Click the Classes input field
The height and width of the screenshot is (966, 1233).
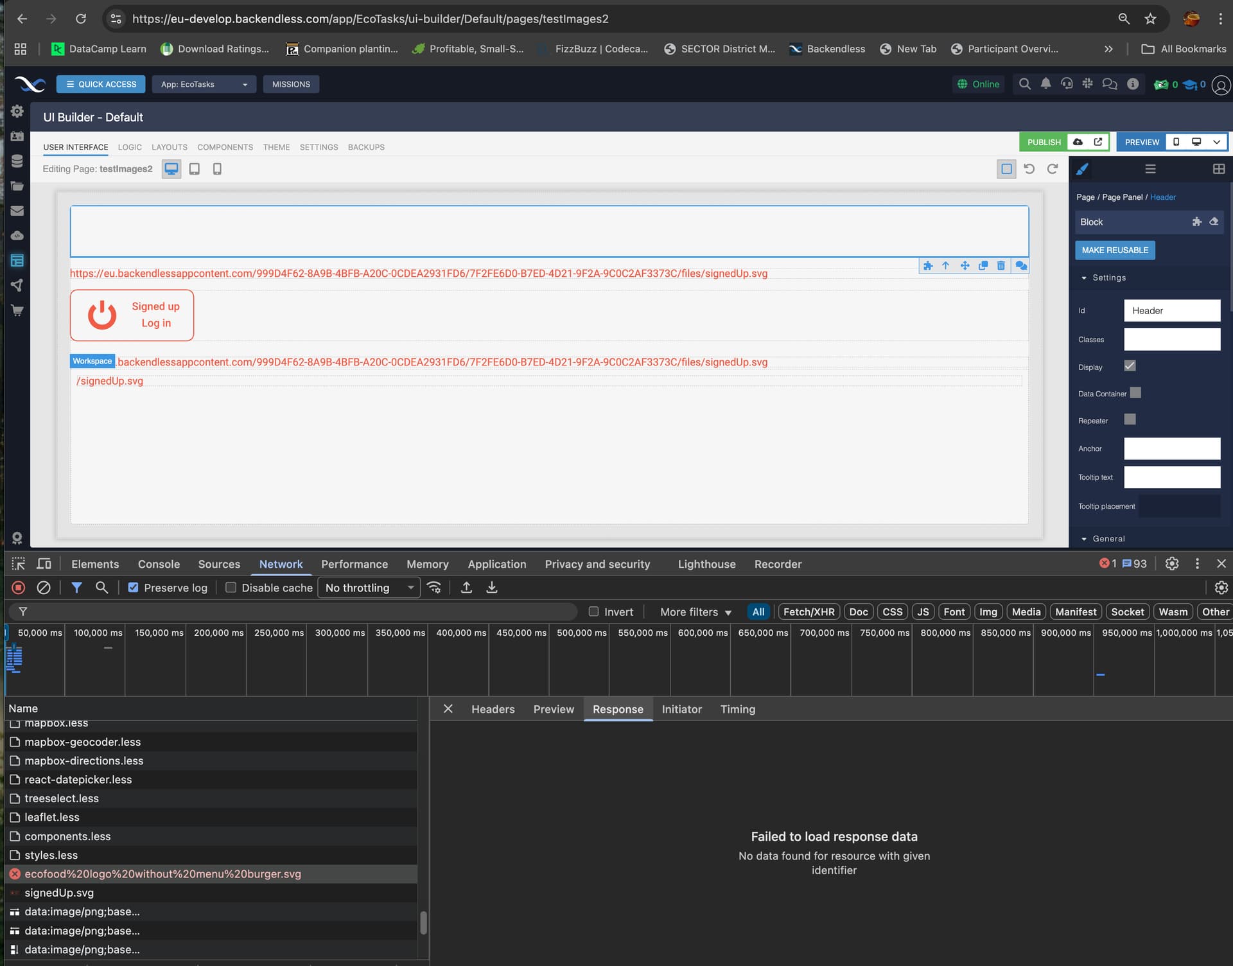(1171, 340)
